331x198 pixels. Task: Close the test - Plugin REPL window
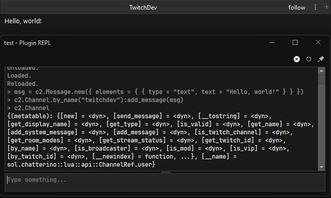click(x=318, y=42)
